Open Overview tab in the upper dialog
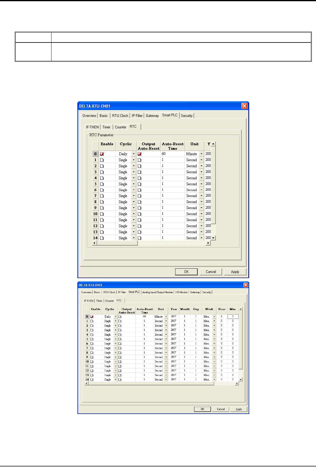 pos(89,116)
